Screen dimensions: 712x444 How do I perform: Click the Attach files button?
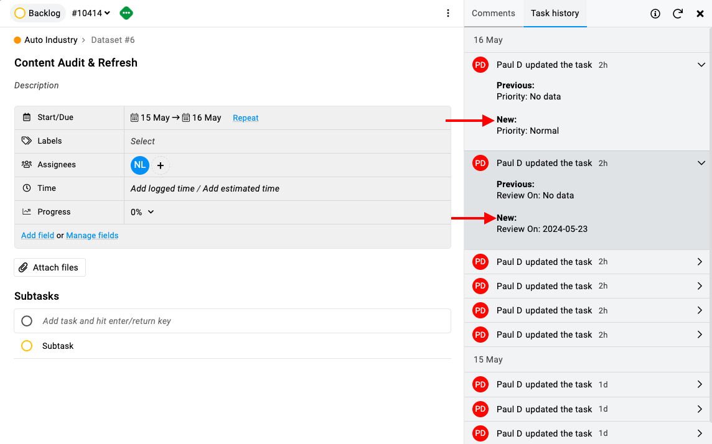pyautogui.click(x=50, y=267)
